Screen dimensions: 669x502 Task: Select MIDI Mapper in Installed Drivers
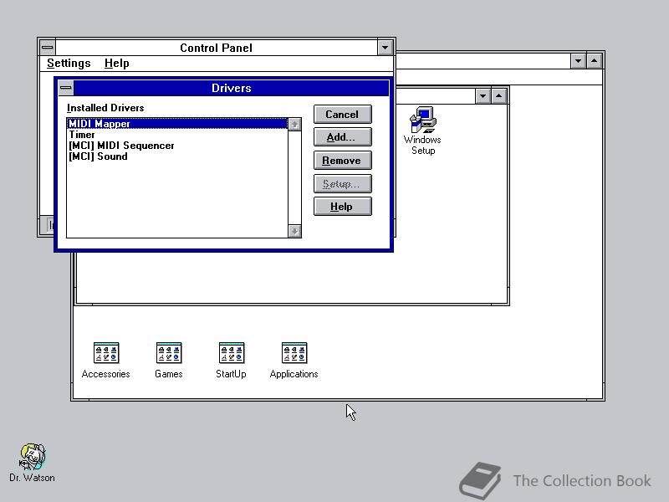tap(177, 123)
